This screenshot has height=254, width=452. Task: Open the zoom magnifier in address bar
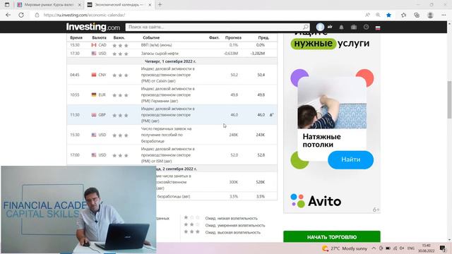coord(378,15)
